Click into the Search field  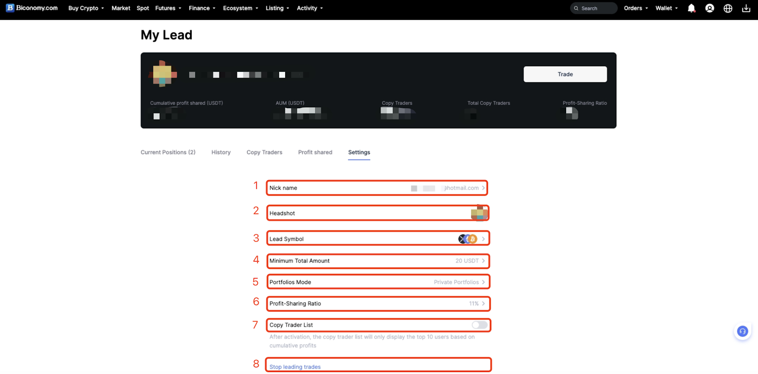click(594, 8)
